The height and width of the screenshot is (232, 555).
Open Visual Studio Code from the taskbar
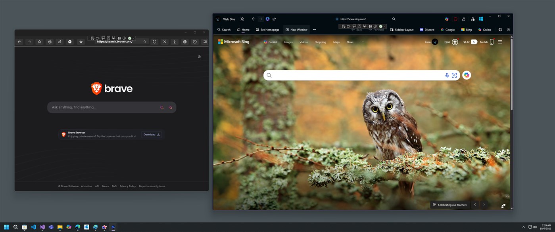(33, 227)
